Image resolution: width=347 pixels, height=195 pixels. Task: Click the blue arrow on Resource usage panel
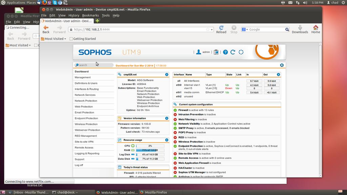click(x=167, y=140)
